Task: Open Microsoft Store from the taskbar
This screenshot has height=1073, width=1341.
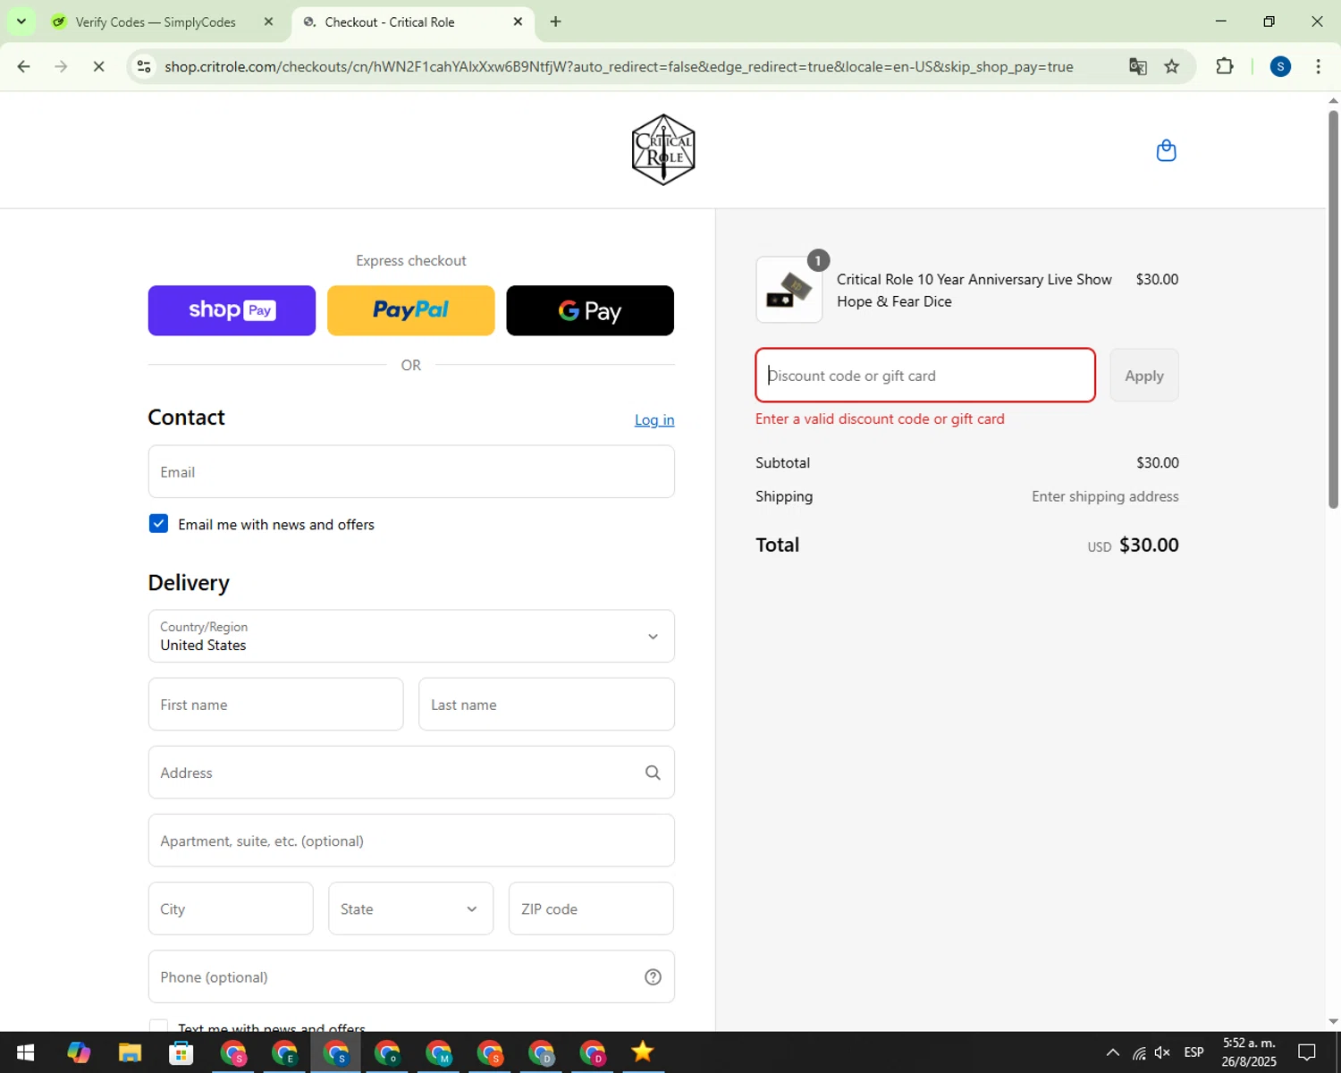Action: pyautogui.click(x=181, y=1052)
